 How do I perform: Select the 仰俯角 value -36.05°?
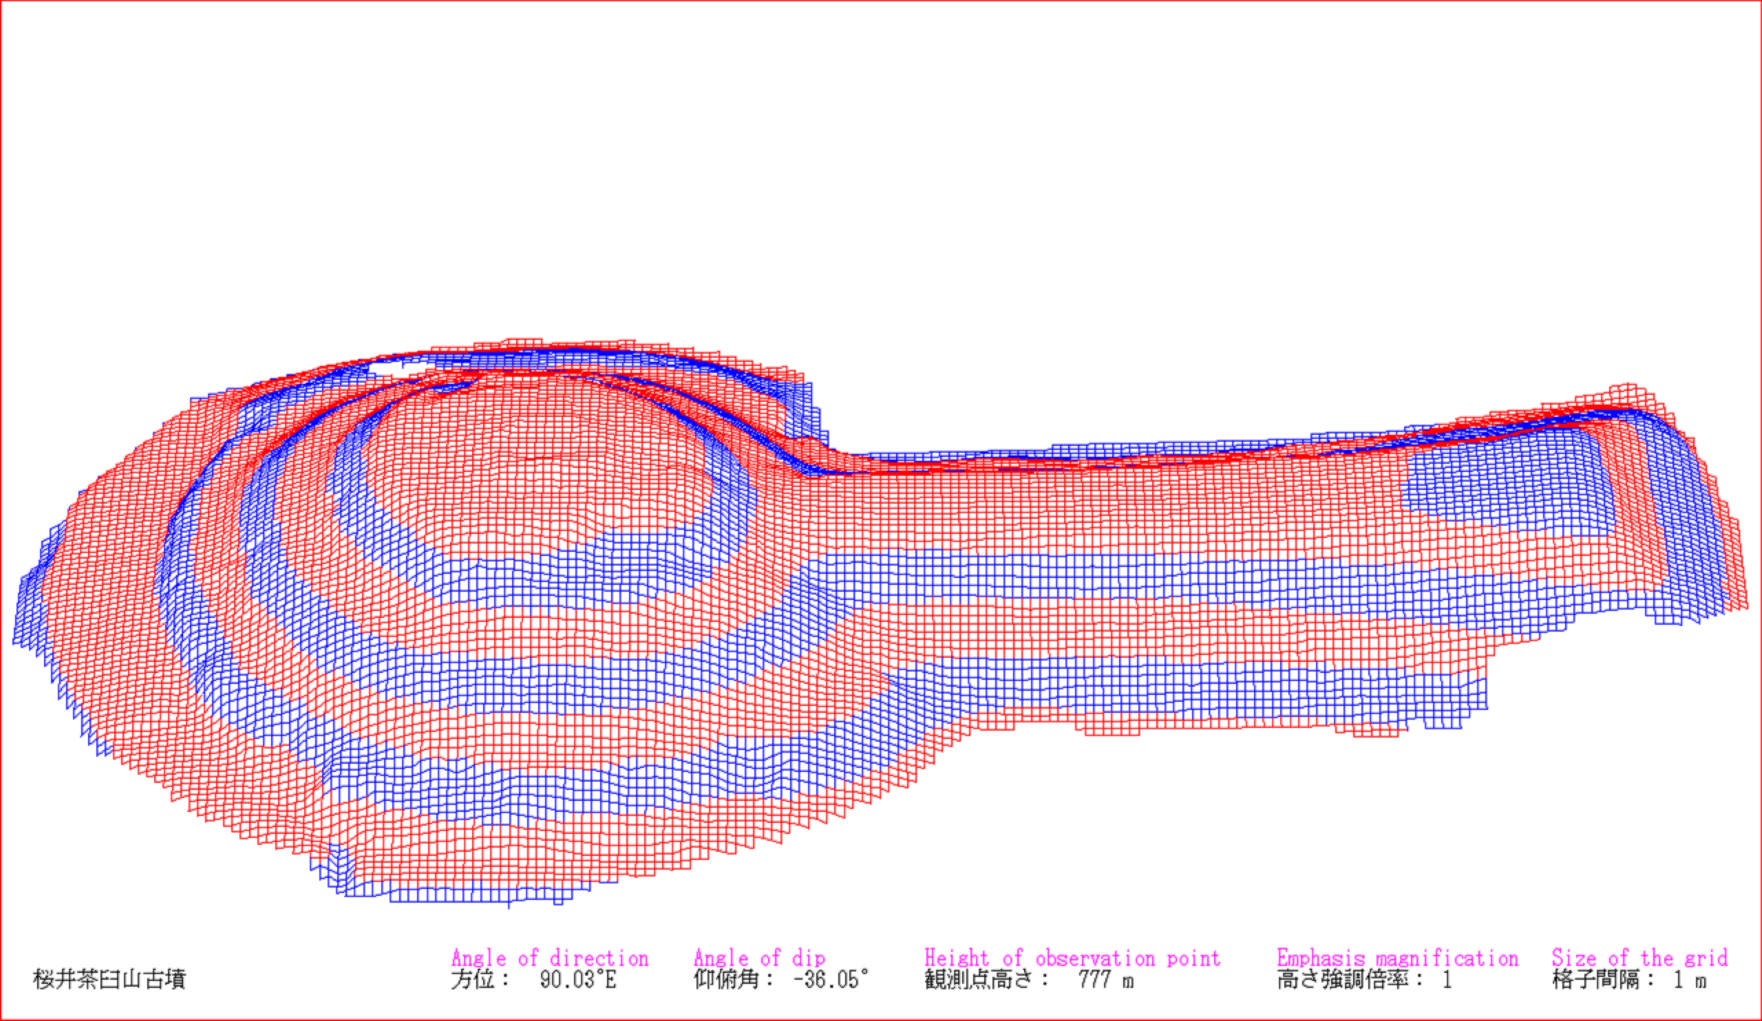coord(831,980)
